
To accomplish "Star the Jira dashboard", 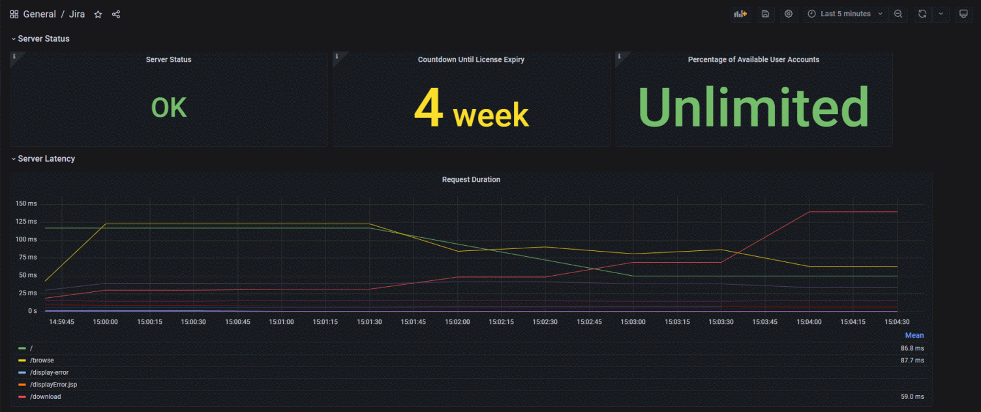I will click(x=98, y=14).
